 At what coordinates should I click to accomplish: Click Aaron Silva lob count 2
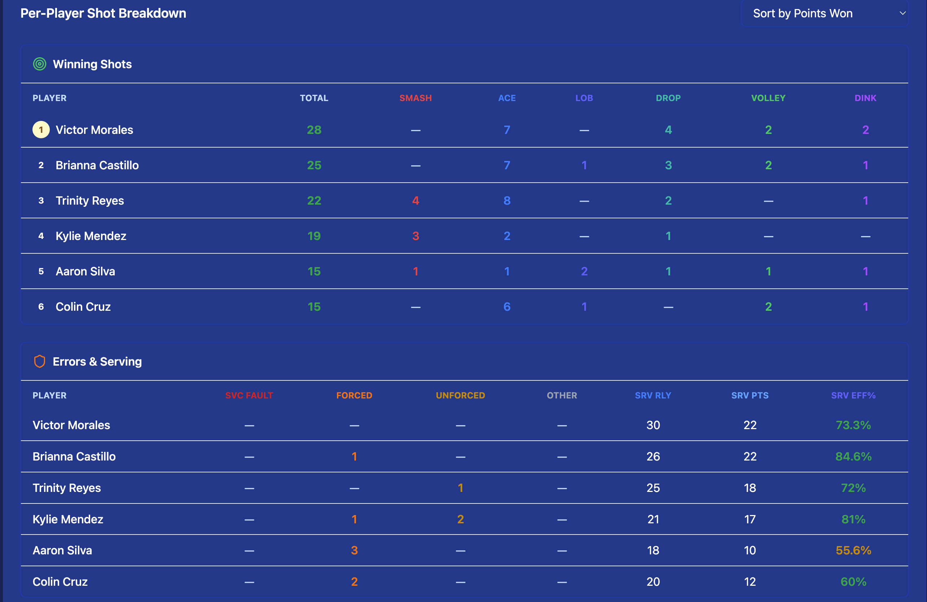click(x=584, y=271)
